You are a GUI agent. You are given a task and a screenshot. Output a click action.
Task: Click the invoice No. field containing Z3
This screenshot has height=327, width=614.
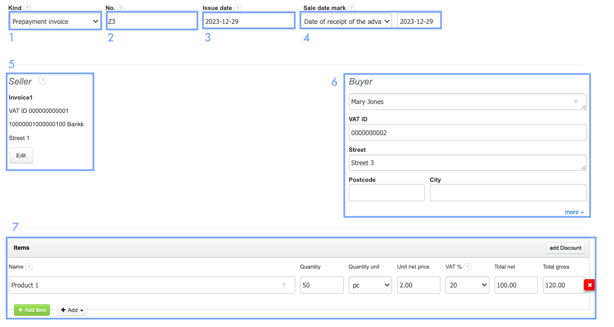pos(152,22)
